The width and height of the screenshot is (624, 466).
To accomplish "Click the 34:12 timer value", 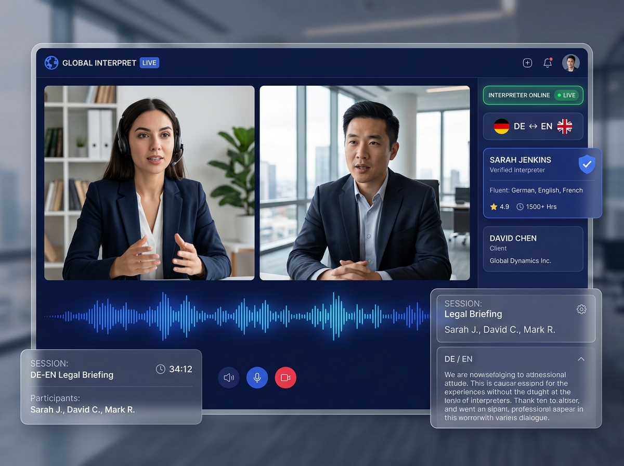I will point(180,369).
